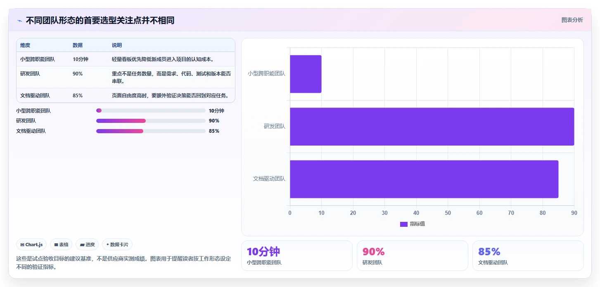Click the 90% progress value label

coord(214,121)
